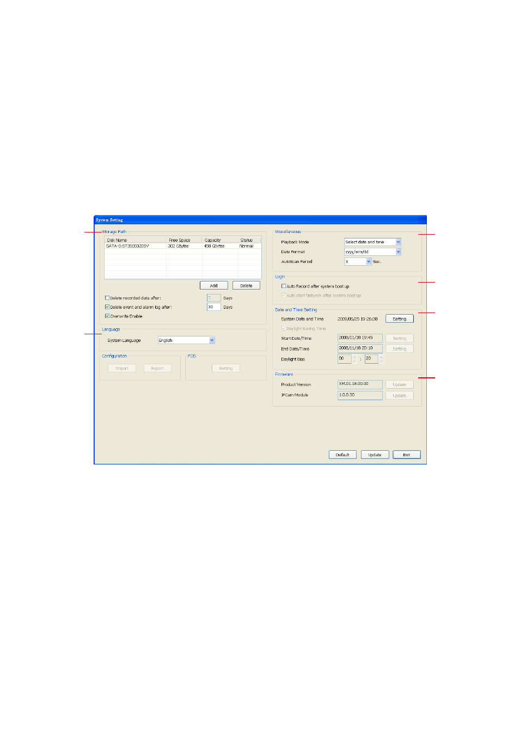Click Update beside IPCam Module
Viewport: 520px width, 735px height.
click(x=400, y=395)
